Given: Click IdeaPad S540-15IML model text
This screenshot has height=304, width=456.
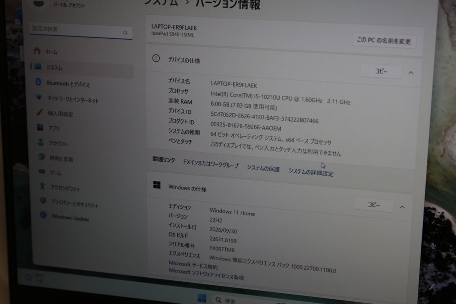Looking at the screenshot, I should pos(173,34).
